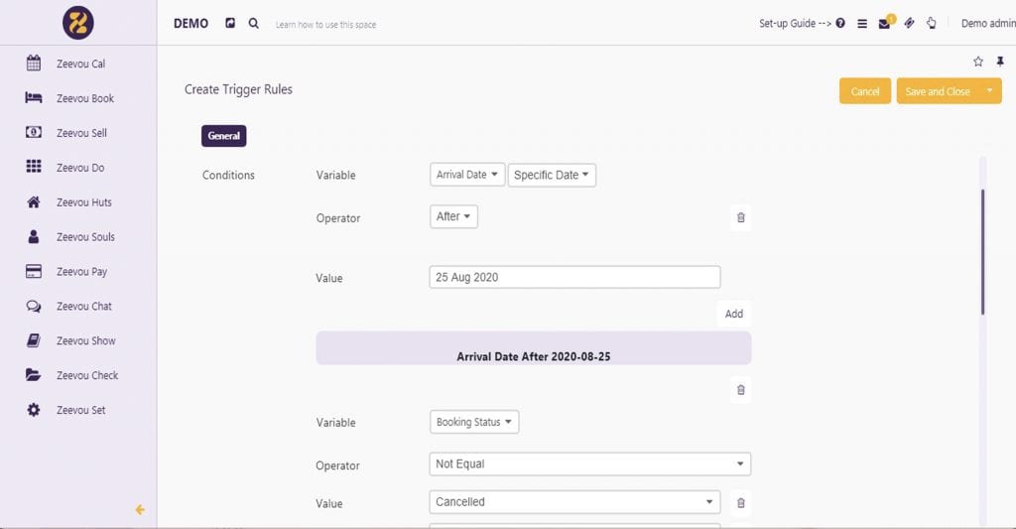
Task: Click the Create Trigger Rules heading
Action: click(x=238, y=89)
